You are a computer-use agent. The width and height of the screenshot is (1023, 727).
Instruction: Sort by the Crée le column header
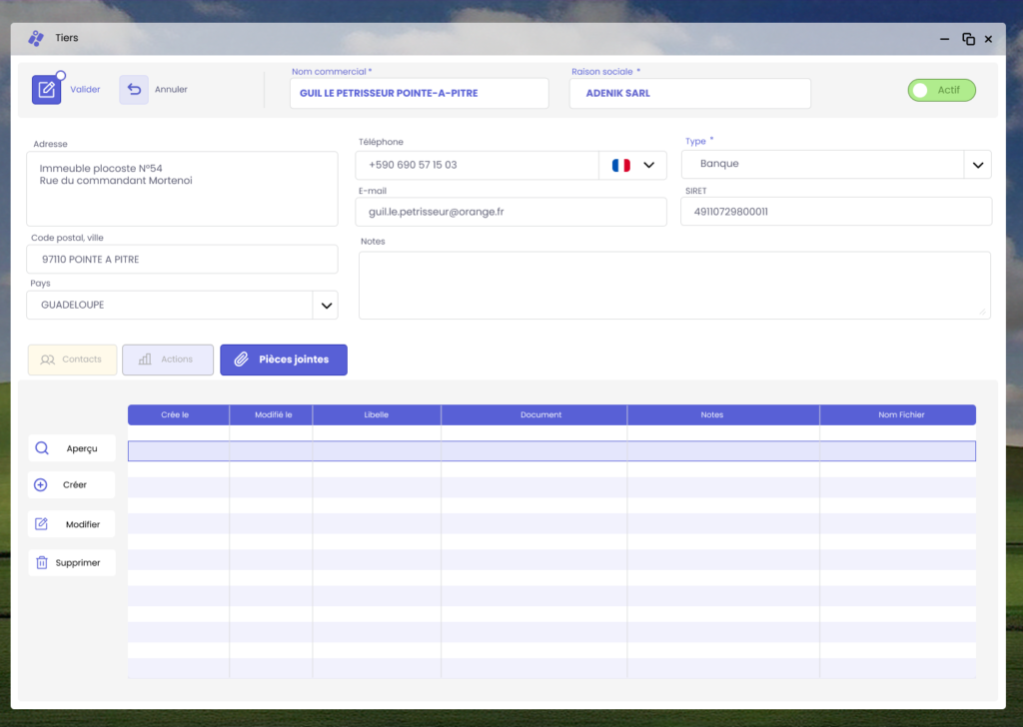(175, 414)
